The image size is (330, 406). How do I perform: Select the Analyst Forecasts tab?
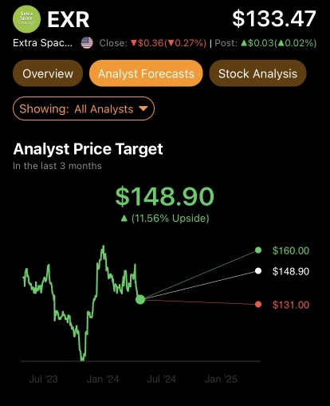[x=146, y=73]
